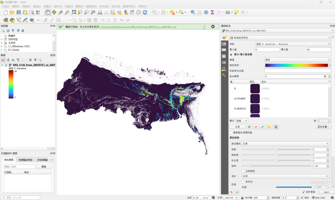Open the blending mode dropdown
Screen dimensions: 335x200
pos(286,144)
